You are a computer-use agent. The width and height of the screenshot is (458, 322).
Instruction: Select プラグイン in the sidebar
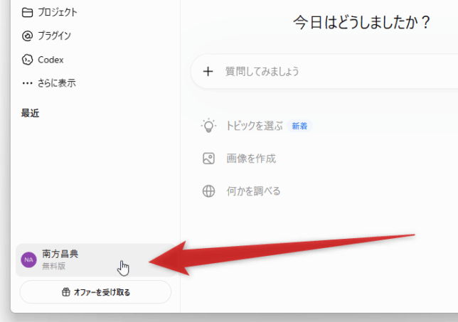[x=54, y=36]
